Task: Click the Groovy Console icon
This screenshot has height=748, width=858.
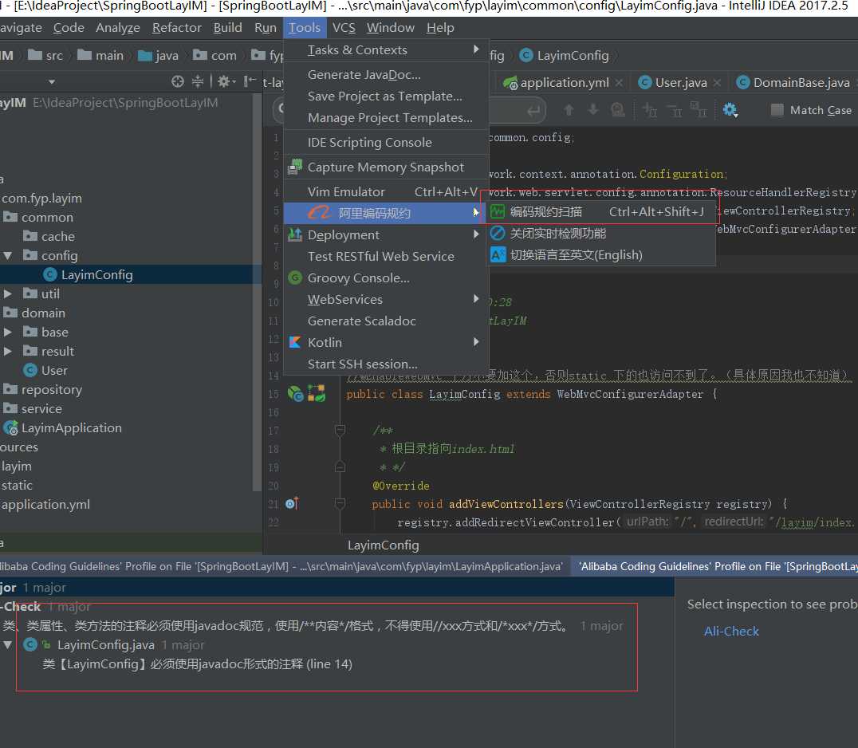Action: click(x=295, y=278)
